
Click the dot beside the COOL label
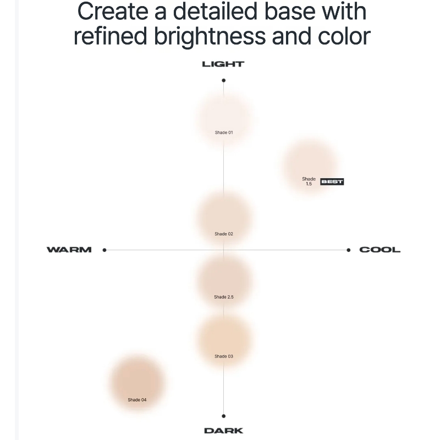(x=349, y=250)
